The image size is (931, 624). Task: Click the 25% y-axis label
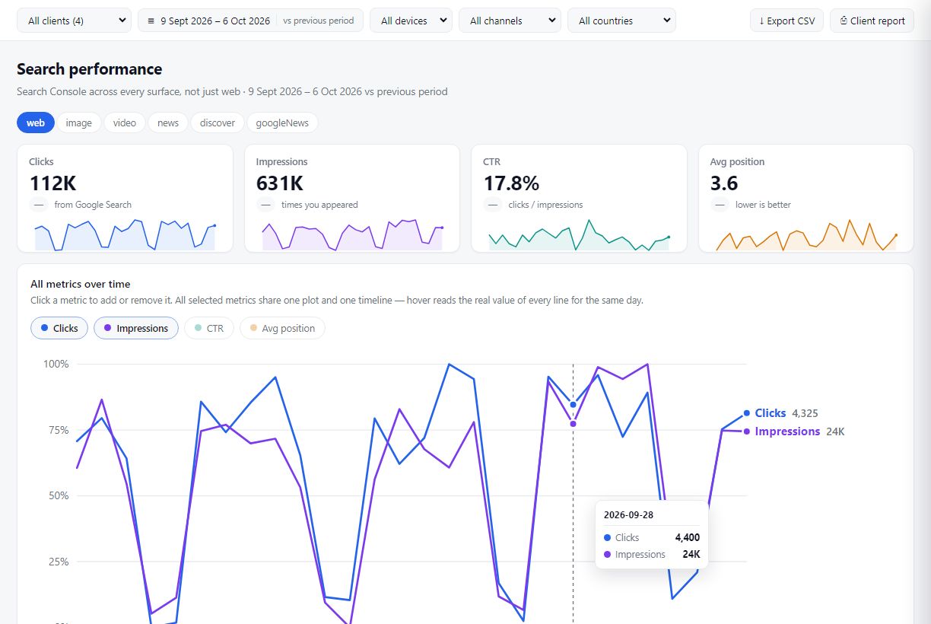pos(58,562)
